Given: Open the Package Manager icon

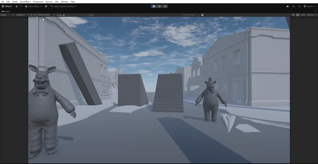Looking at the screenshot, I should click(x=46, y=6).
